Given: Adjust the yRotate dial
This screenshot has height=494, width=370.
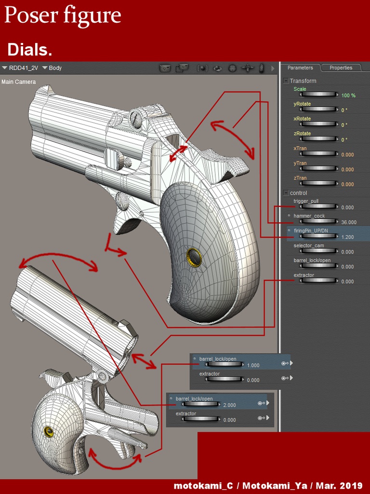Looking at the screenshot, I should (x=319, y=110).
